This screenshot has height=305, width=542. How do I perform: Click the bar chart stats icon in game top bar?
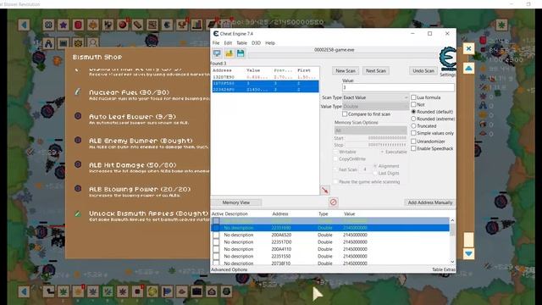click(196, 25)
